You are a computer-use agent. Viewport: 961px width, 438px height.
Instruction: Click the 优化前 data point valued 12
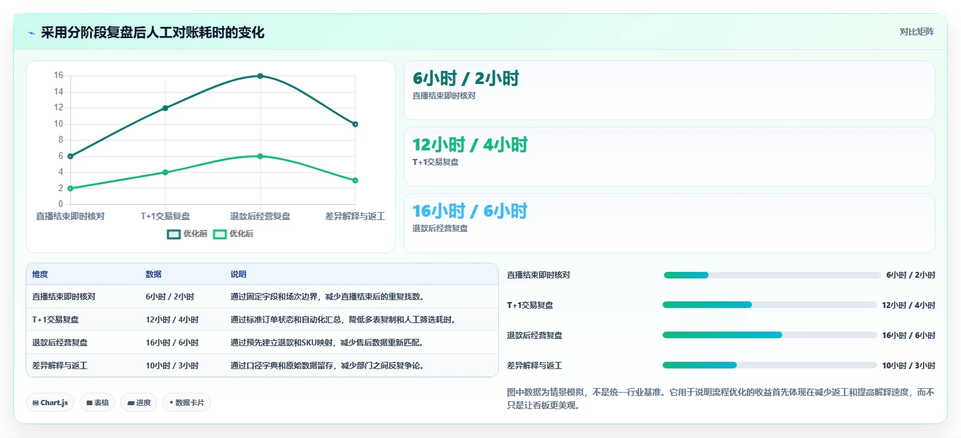[165, 108]
